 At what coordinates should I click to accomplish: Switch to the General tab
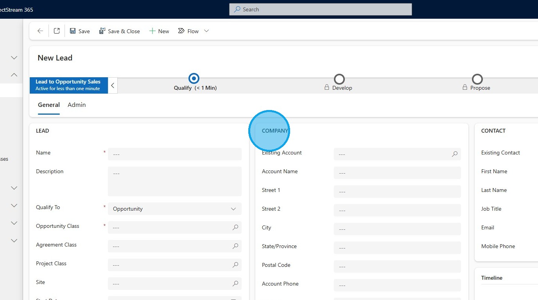coord(49,105)
